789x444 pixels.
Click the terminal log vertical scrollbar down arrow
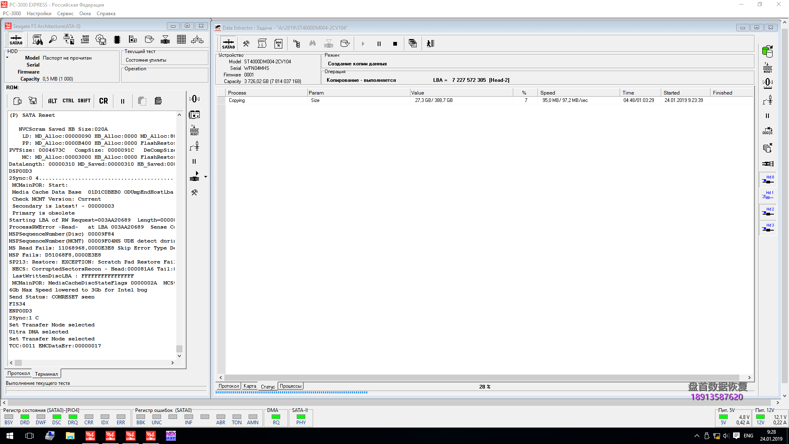[x=179, y=356]
